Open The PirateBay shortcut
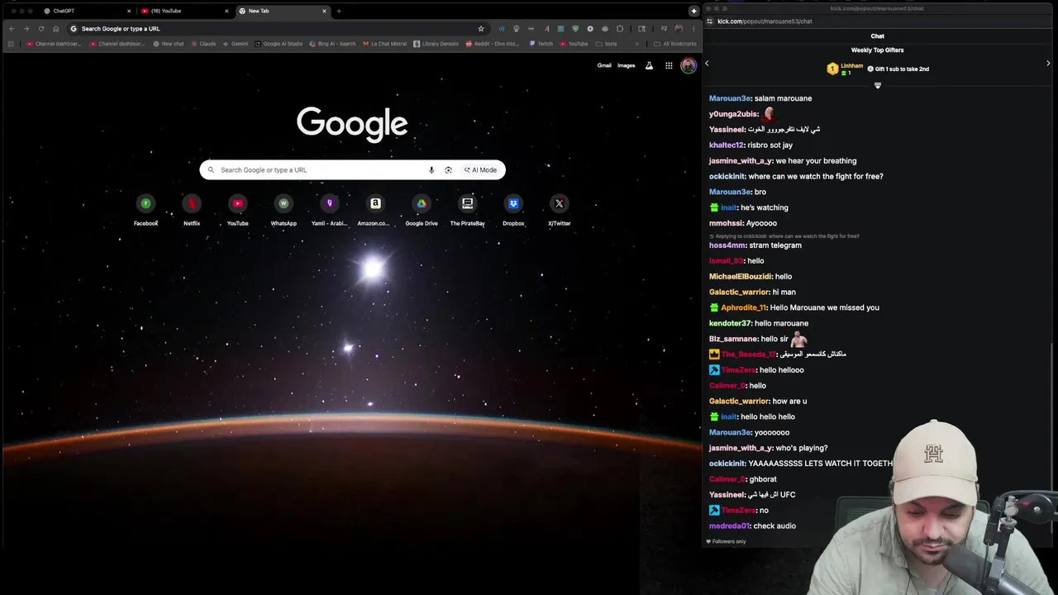 467,210
